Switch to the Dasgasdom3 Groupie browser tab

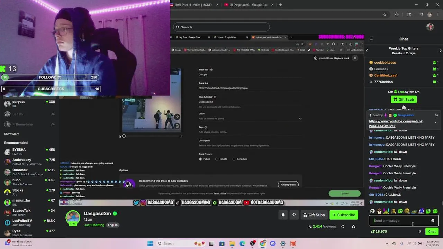click(x=248, y=5)
